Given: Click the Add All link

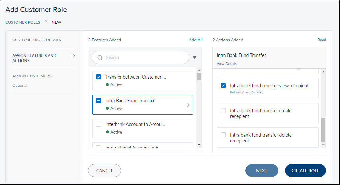Looking at the screenshot, I should [195, 40].
